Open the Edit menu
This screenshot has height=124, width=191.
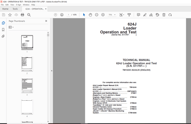tap(7, 5)
